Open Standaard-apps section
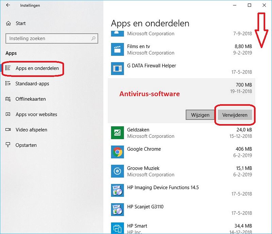Screen dimensions: 272x234 [x=32, y=84]
